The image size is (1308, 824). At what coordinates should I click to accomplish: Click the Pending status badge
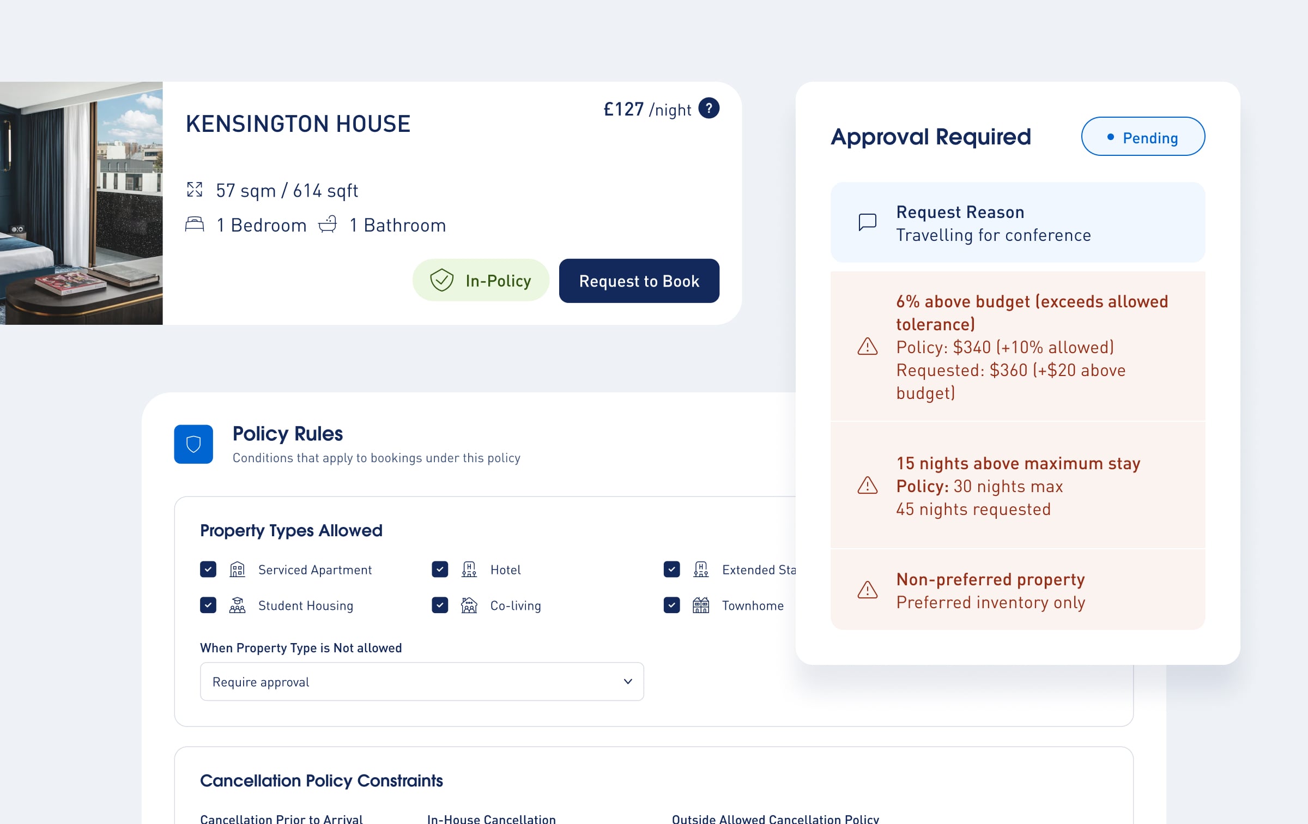(1143, 136)
